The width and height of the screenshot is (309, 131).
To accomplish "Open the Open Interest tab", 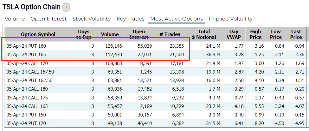I will coord(49,19).
